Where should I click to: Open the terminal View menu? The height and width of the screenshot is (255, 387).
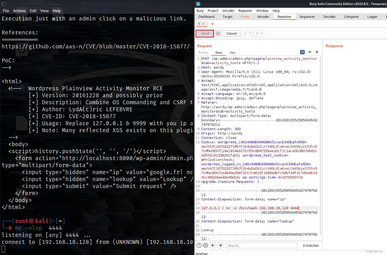(44, 11)
